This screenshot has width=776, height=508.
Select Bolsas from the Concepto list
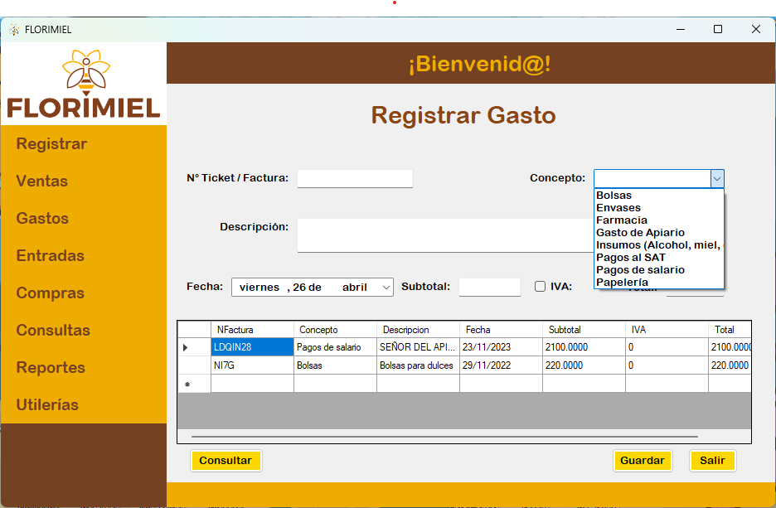tap(614, 196)
